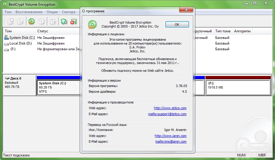Click the licensee name S.A. Frolov
This screenshot has width=275, height=160.
click(137, 47)
